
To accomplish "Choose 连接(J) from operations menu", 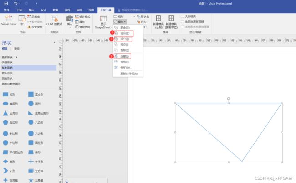I will click(128, 56).
